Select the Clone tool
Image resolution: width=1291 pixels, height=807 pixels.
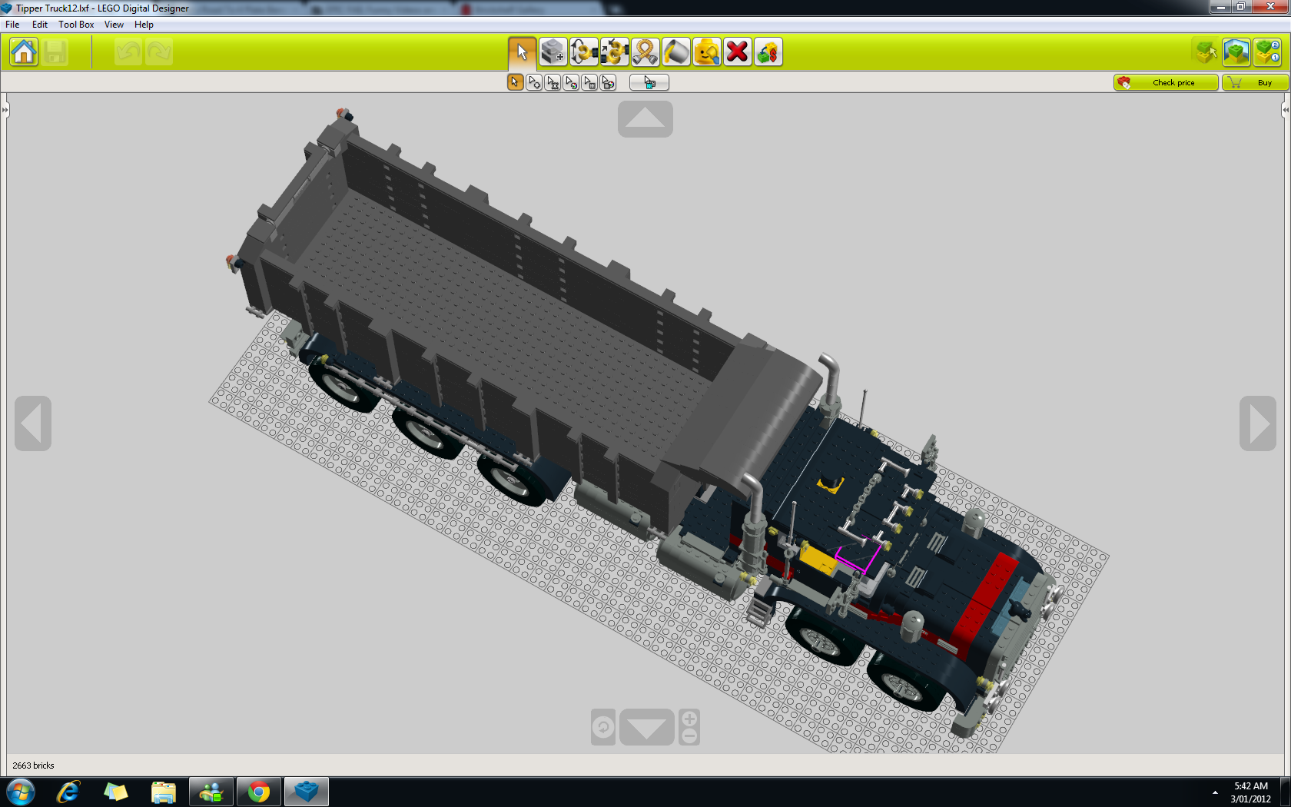tap(553, 52)
